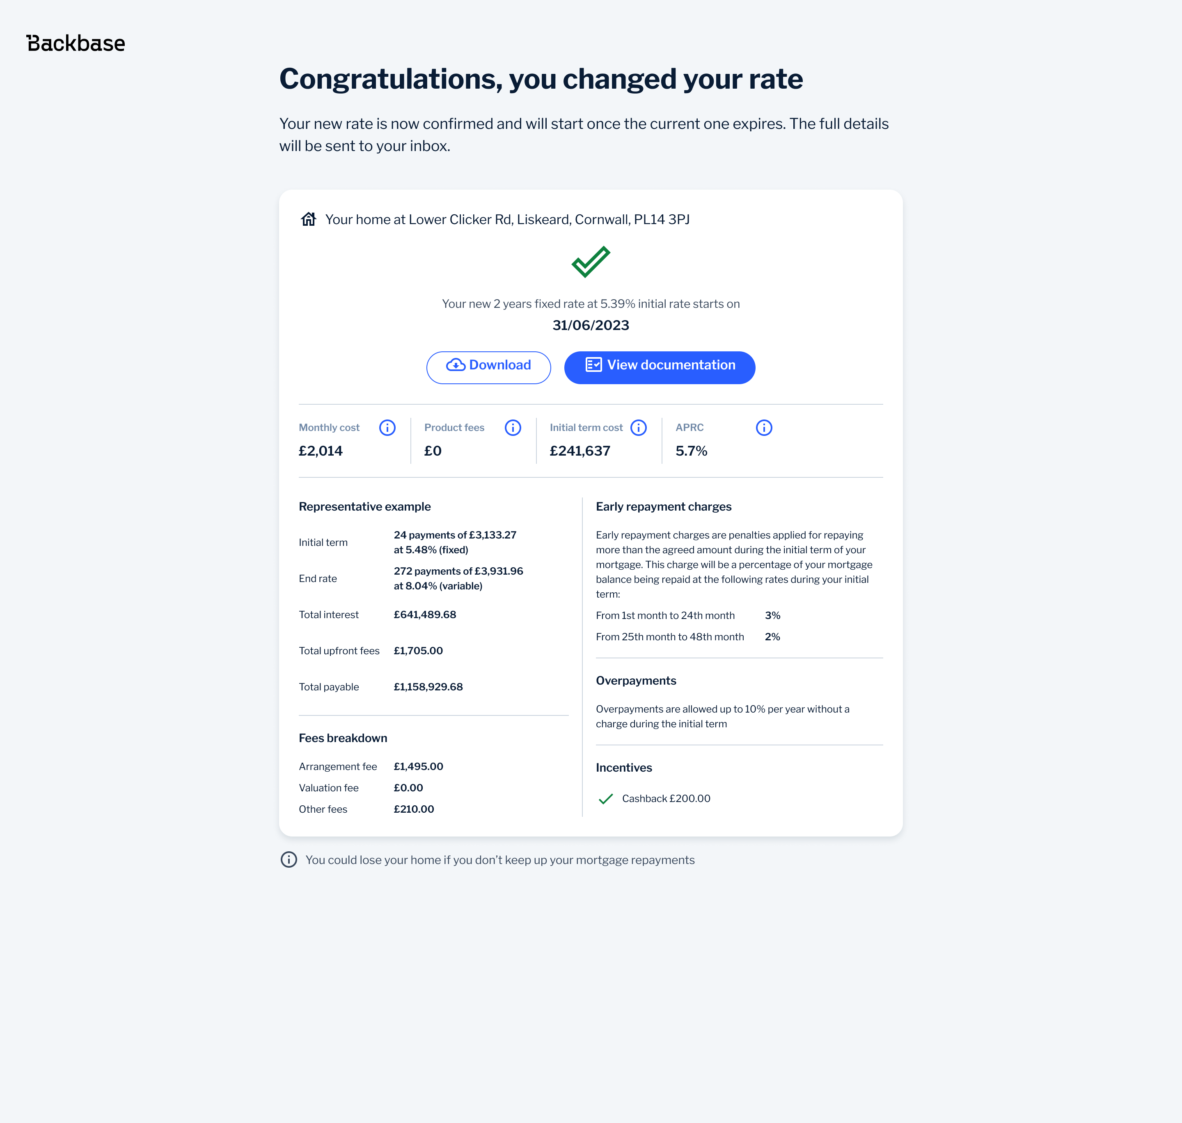Select the £2,014 monthly cost value
The image size is (1182, 1123).
tap(321, 451)
